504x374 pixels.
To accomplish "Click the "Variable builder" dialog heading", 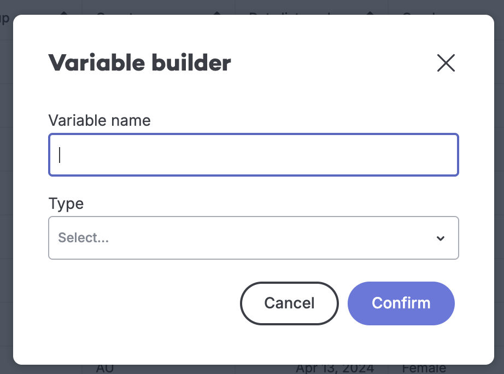I will [140, 63].
